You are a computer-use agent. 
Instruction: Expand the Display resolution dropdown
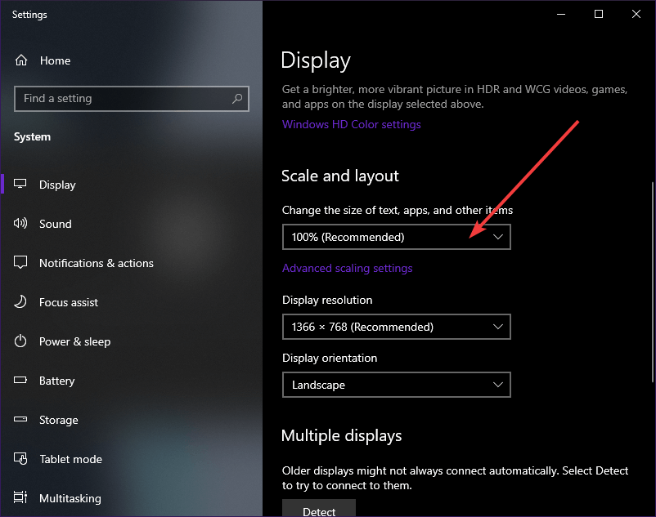click(396, 327)
